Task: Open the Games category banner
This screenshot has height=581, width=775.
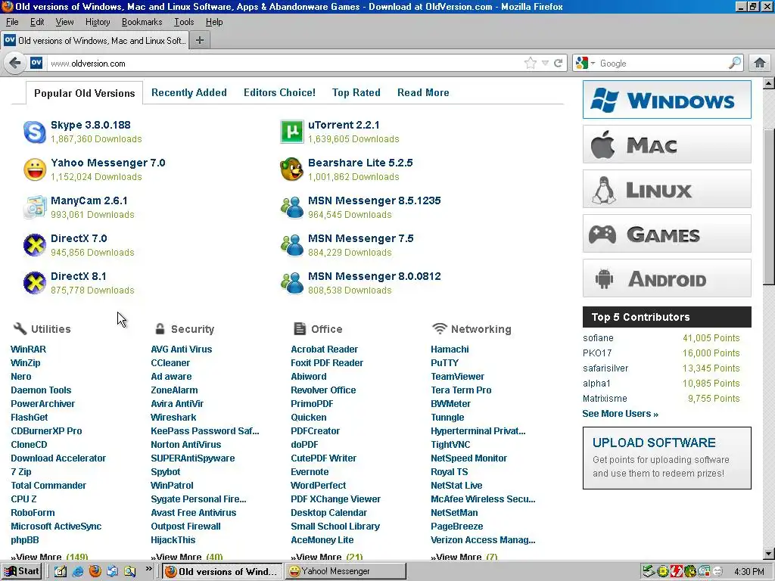Action: [667, 234]
